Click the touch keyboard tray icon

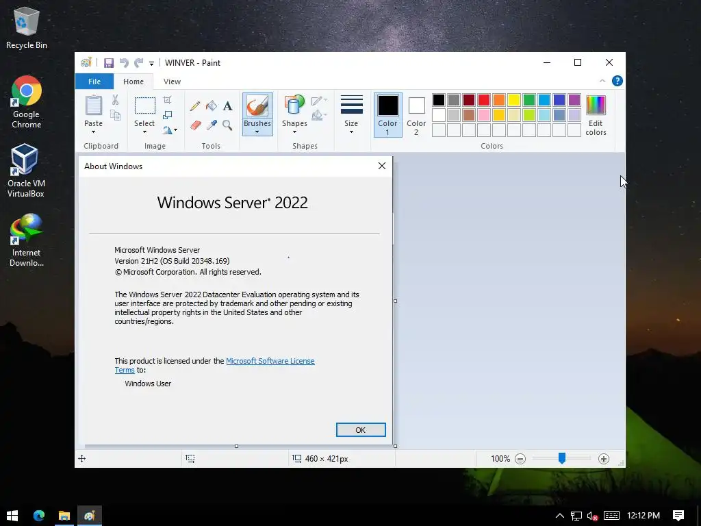611,516
